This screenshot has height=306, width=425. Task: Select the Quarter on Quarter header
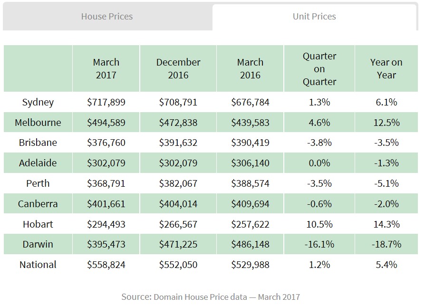(319, 69)
